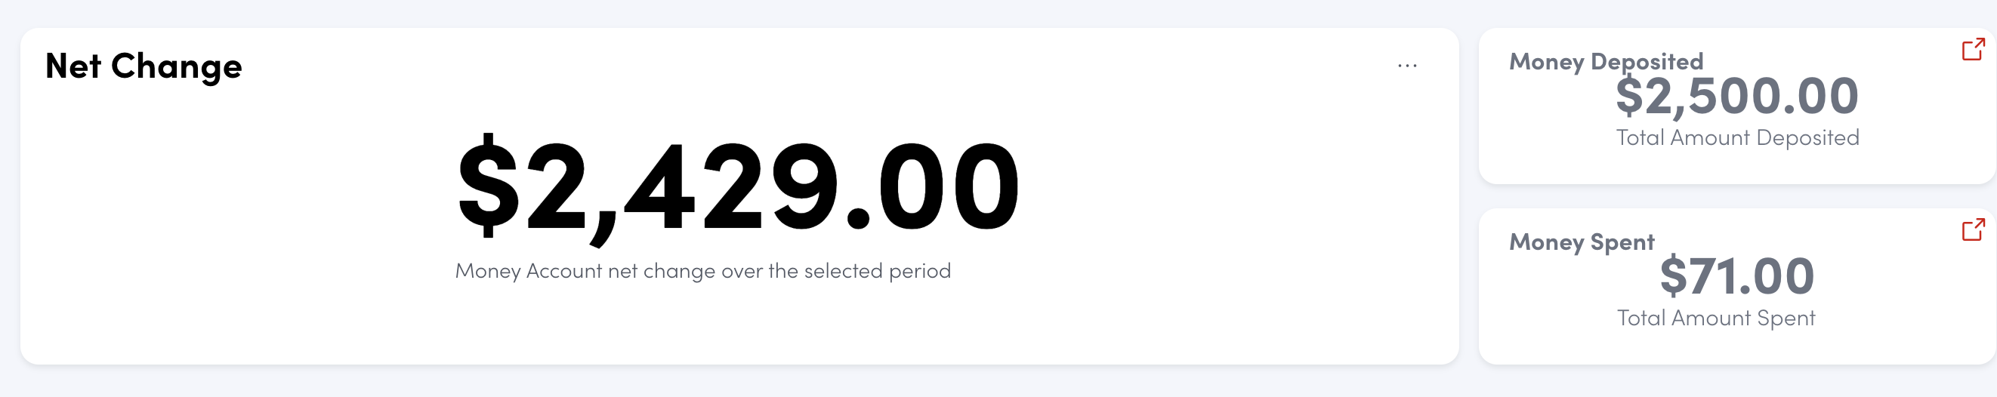The image size is (1997, 397).
Task: Click the dollar sign of the $2,500.00 amount
Action: [x=1628, y=96]
